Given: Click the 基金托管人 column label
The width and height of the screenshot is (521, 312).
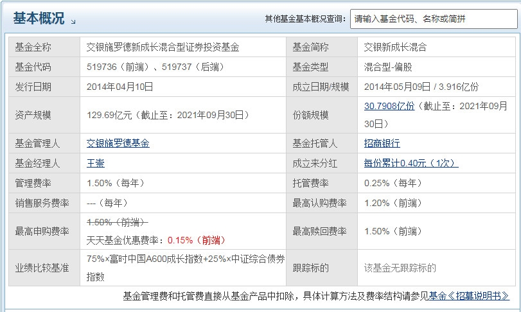Looking at the screenshot, I should click(315, 143).
